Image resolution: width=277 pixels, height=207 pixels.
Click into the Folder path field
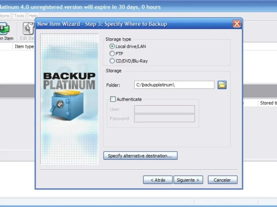click(x=174, y=85)
